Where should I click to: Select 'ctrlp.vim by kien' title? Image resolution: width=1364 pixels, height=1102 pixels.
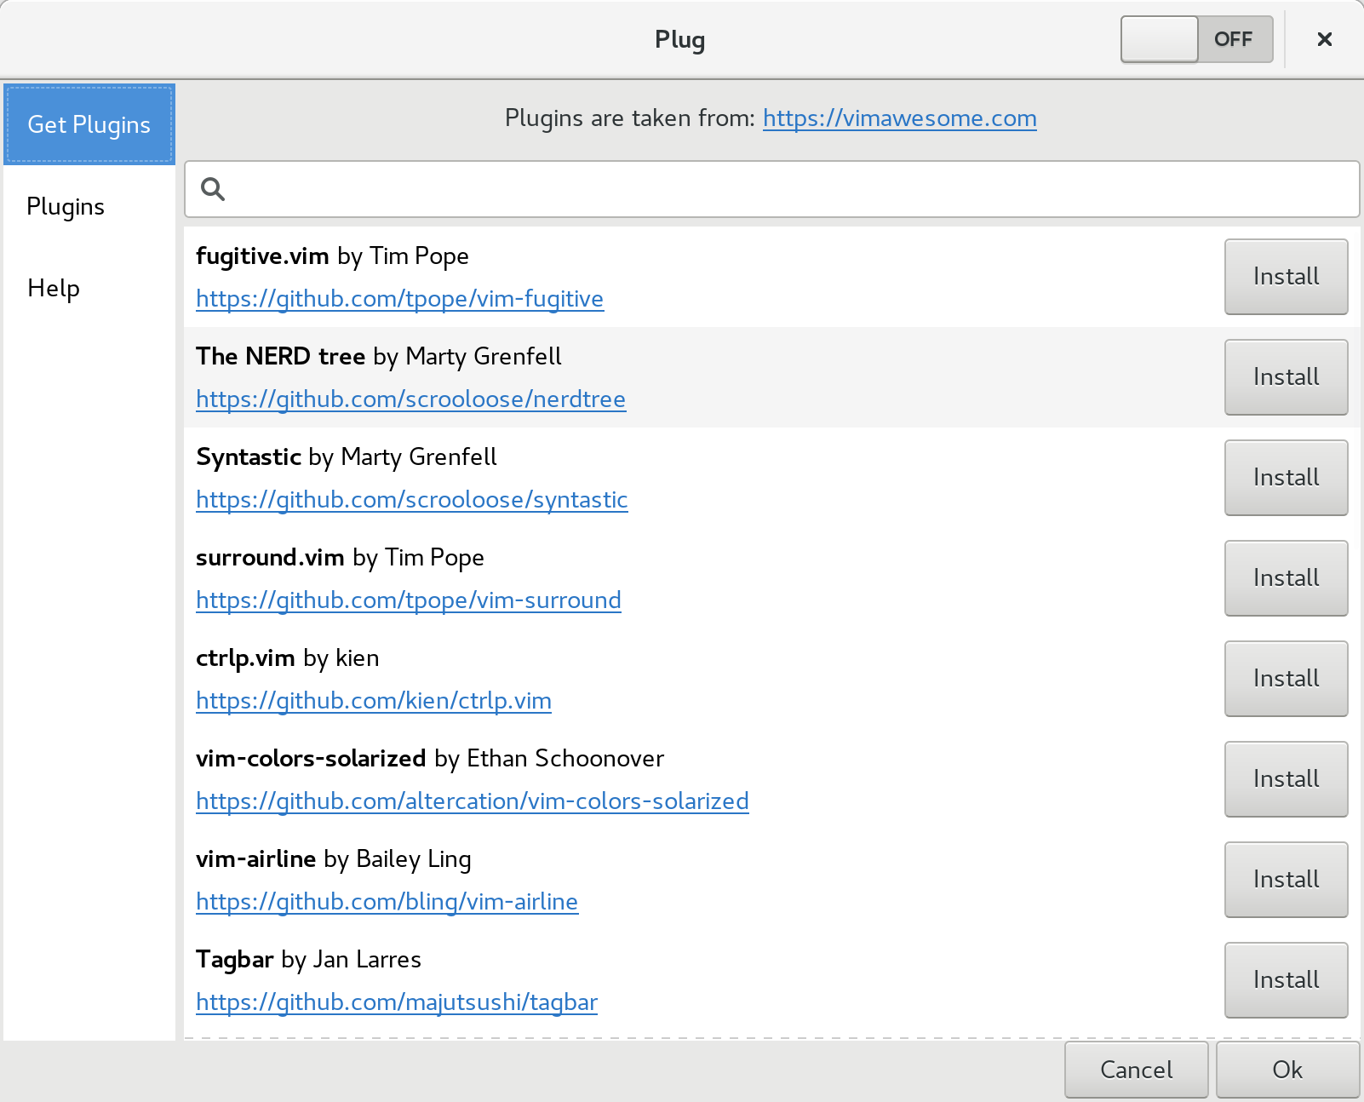click(287, 658)
